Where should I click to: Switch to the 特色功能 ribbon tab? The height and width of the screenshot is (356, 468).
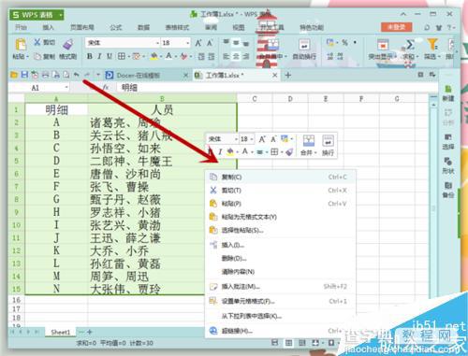(x=312, y=27)
